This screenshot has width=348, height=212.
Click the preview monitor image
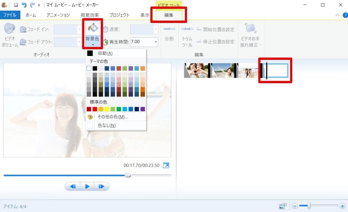pyautogui.click(x=87, y=110)
